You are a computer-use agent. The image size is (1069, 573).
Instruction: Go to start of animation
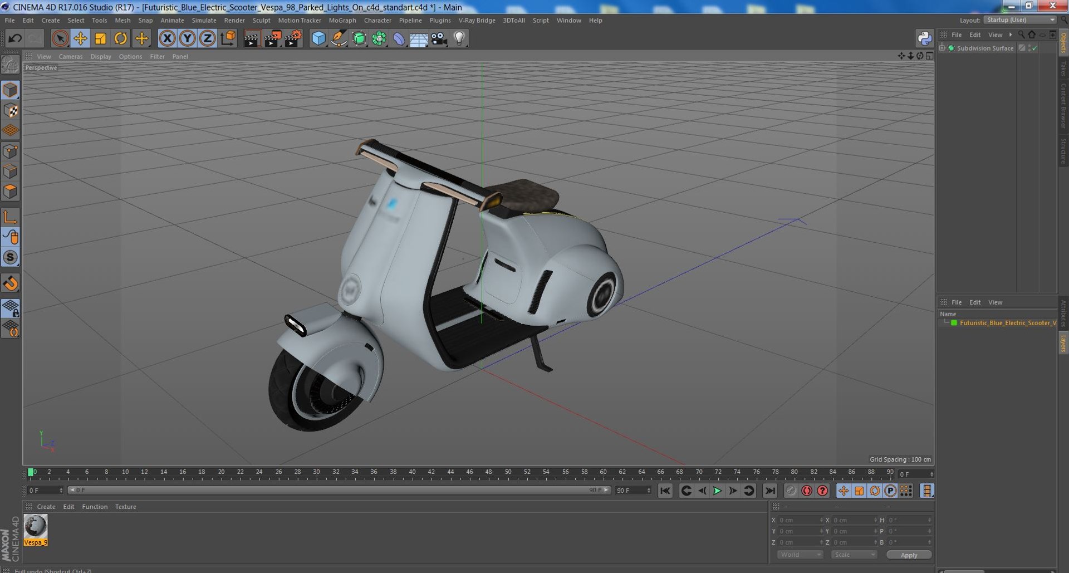[x=665, y=491]
